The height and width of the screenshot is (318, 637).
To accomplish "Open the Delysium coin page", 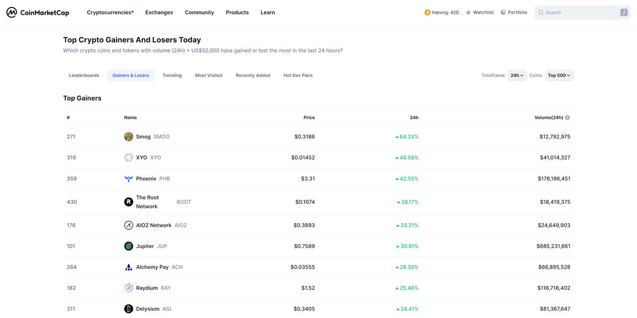I will pos(148,309).
